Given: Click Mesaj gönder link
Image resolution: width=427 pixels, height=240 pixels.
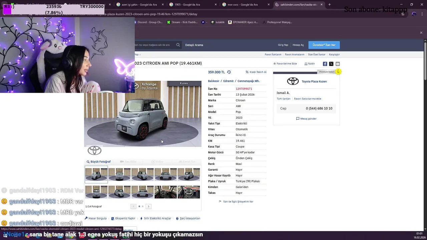Looking at the screenshot, I should pyautogui.click(x=306, y=119).
